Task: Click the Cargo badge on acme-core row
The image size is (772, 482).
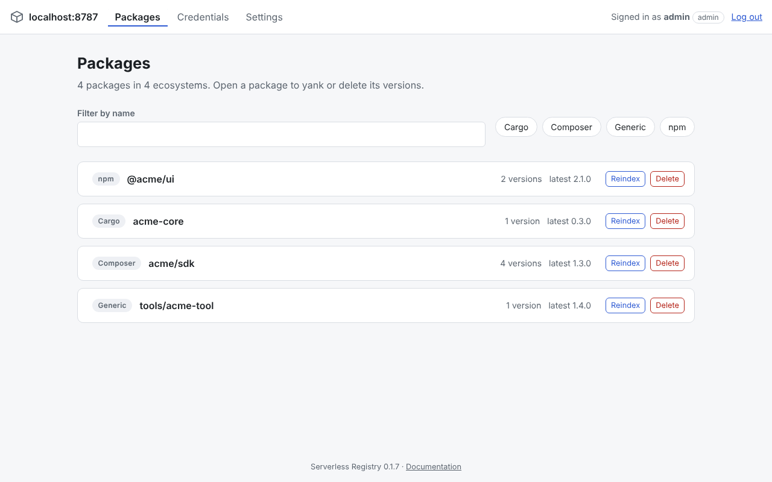Action: tap(109, 221)
